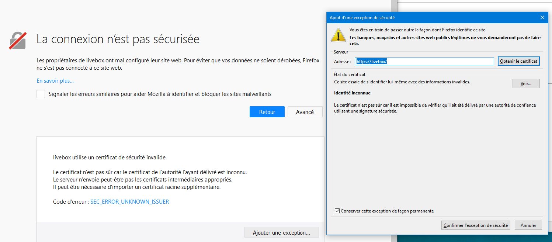The width and height of the screenshot is (552, 242).
Task: Open the SEC_ERROR_UNKNOWN_ISSUER error code link
Action: click(129, 202)
